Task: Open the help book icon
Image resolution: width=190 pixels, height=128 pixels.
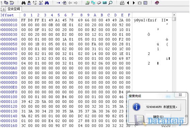Action: (157, 3)
